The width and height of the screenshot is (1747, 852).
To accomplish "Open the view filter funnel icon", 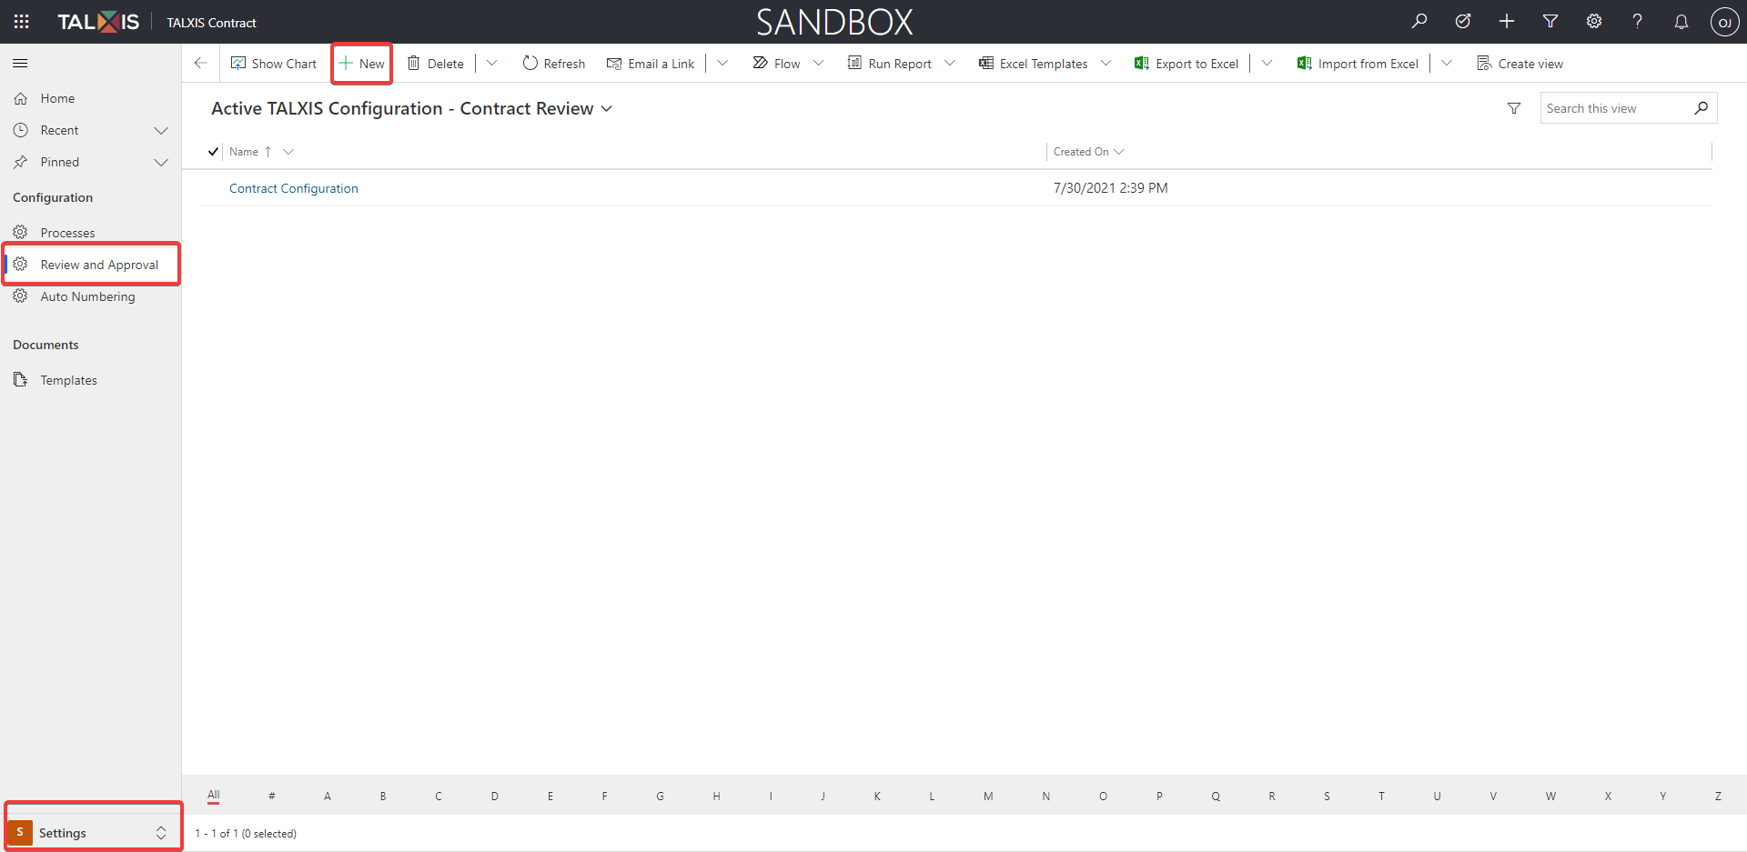I will tap(1514, 108).
